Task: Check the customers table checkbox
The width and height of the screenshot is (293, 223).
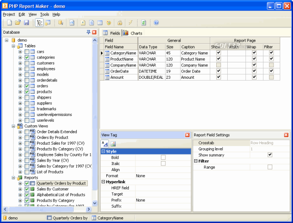Action: [x=27, y=63]
